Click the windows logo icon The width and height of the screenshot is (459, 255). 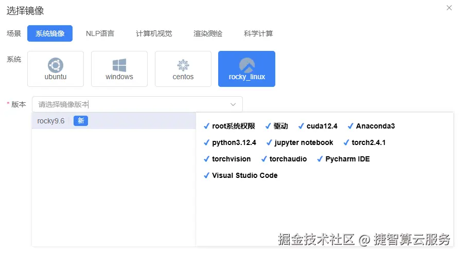click(119, 65)
